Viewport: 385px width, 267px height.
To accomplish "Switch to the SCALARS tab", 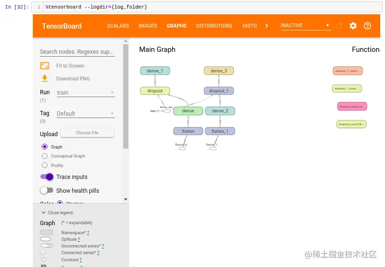I will coord(118,26).
